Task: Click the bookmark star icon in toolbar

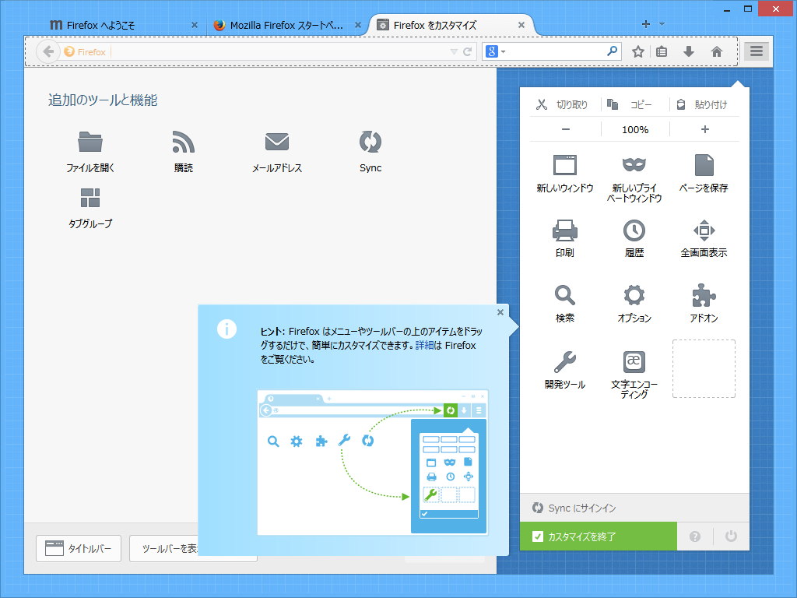Action: [x=638, y=51]
